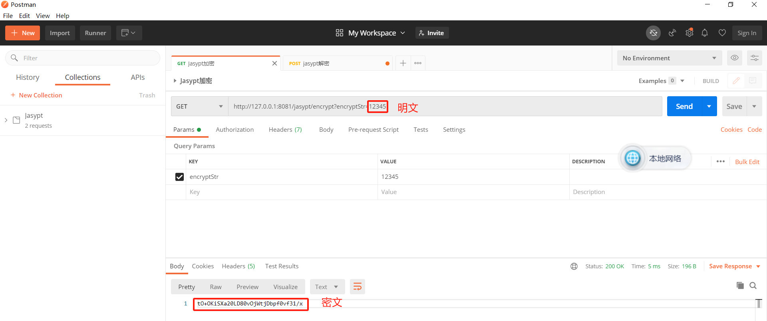Screen dimensions: 767x321
Task: Open the Tests tab
Action: coord(421,130)
